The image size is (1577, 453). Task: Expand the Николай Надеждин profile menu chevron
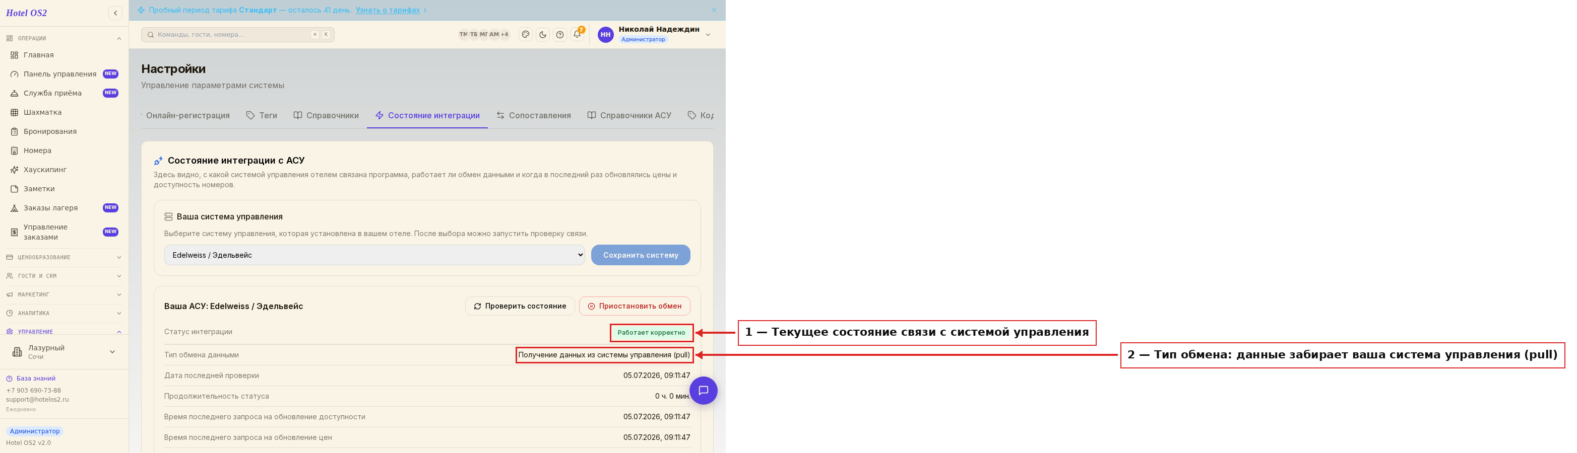[x=708, y=35]
